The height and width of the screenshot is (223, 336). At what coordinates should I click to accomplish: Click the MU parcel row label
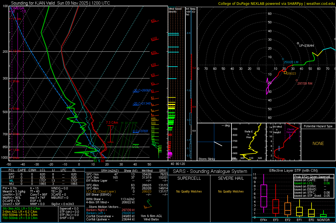[11, 184]
